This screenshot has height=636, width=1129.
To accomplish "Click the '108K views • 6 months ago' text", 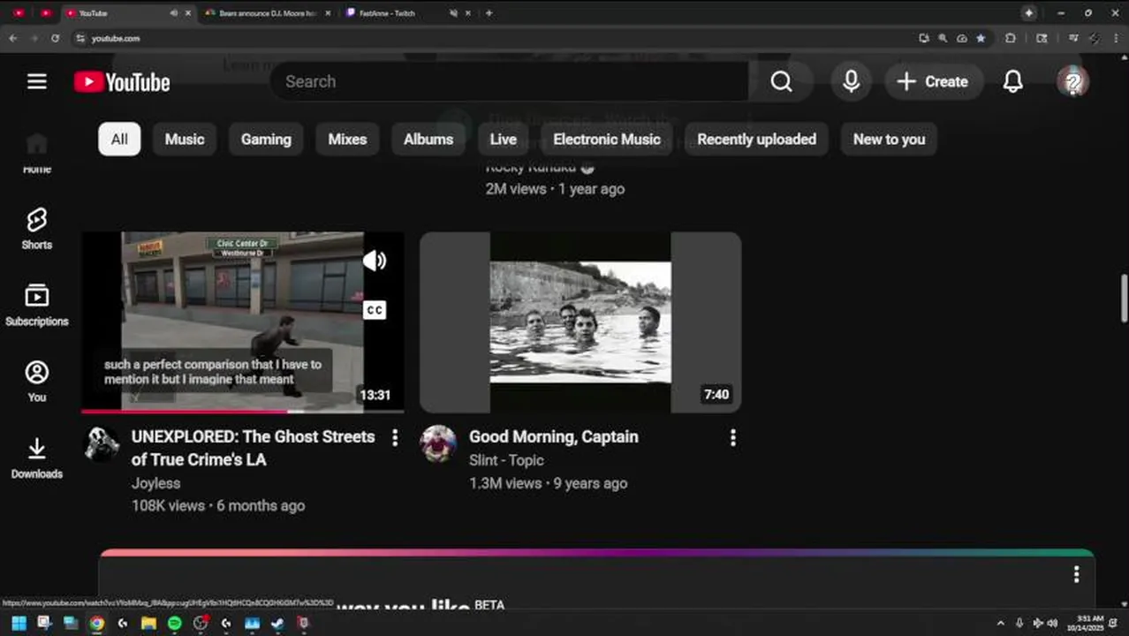I will (x=218, y=506).
